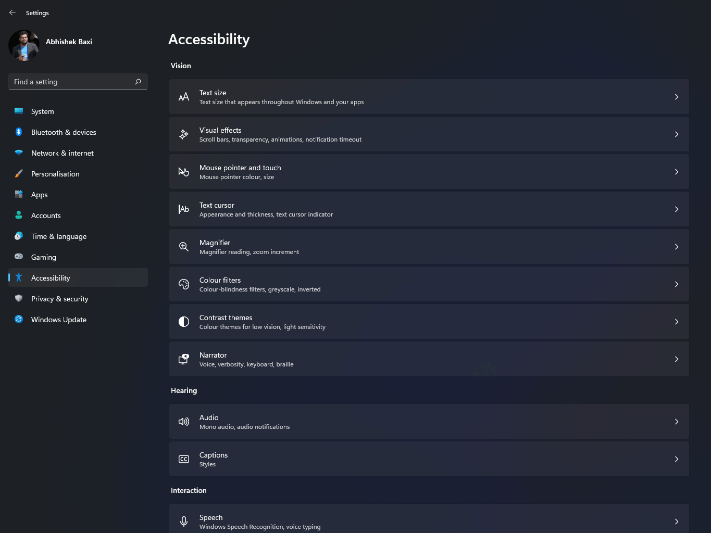The image size is (711, 533).
Task: Click the Speech microphone icon
Action: click(x=184, y=521)
